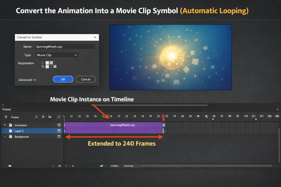Open the timeline panel menu at right edge
Image resolution: width=281 pixels, height=187 pixels.
[277, 110]
